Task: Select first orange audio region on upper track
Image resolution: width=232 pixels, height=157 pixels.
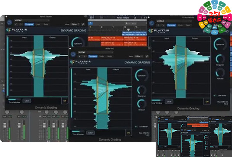Action: [x=94, y=38]
